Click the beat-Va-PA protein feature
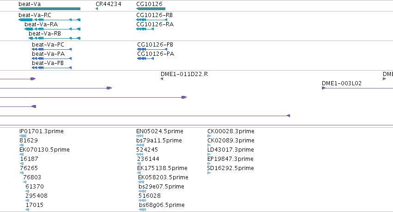393x212 pixels. pyautogui.click(x=48, y=54)
